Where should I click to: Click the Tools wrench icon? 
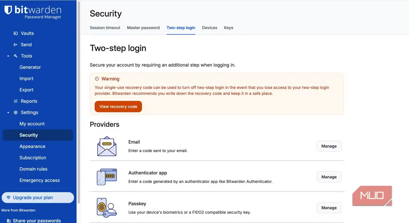16,56
